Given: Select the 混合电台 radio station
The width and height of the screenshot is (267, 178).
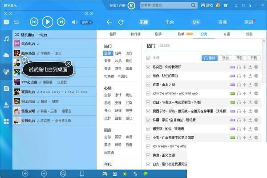Looking at the screenshot, I should [x=54, y=44].
